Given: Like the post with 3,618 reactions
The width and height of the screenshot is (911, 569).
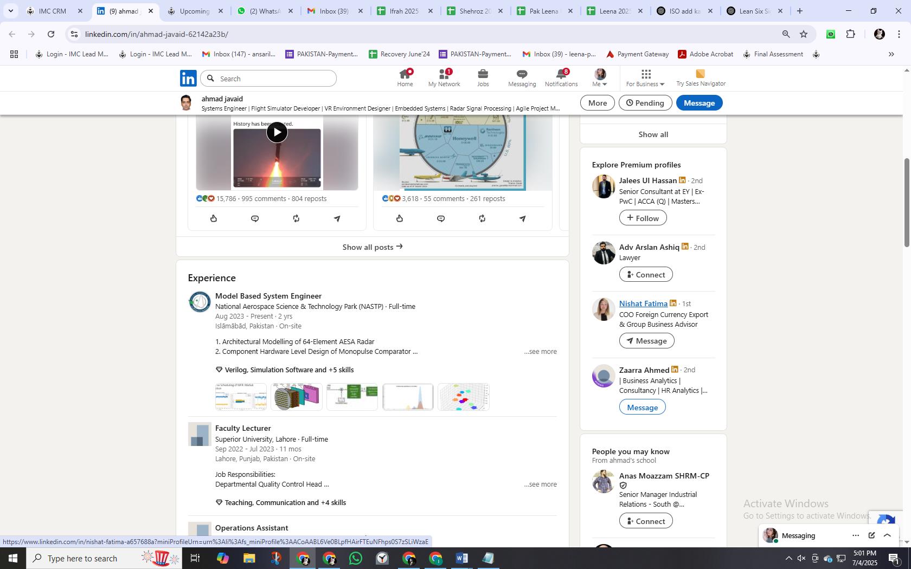Looking at the screenshot, I should (x=400, y=218).
